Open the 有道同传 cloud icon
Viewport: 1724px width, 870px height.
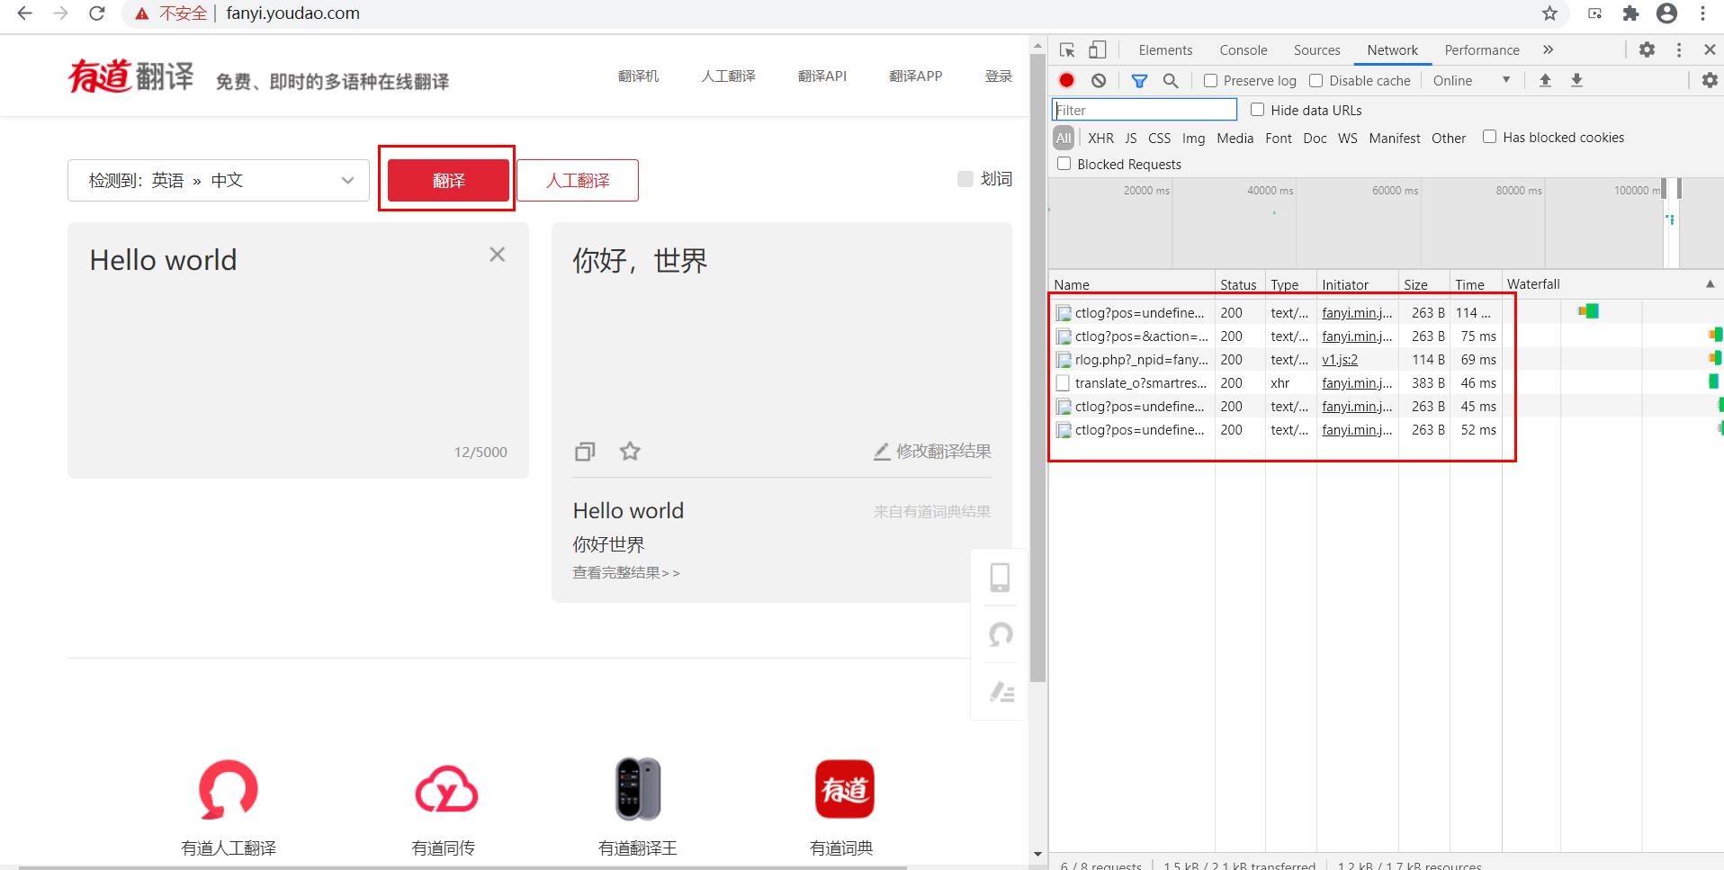[446, 789]
